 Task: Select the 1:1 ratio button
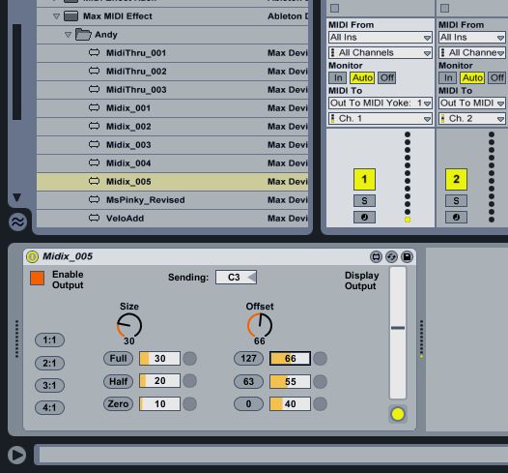coord(49,340)
